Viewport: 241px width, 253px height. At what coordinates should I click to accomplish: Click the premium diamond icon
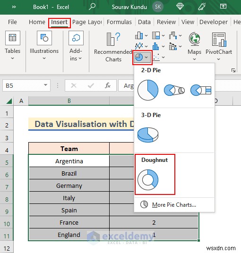coord(180,7)
